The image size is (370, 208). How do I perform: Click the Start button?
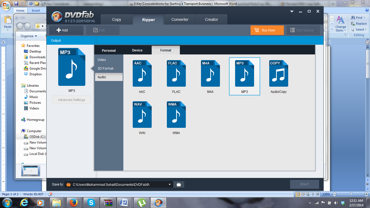[304, 184]
